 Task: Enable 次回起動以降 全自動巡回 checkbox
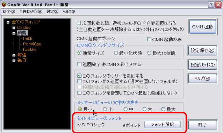tap(79, 23)
